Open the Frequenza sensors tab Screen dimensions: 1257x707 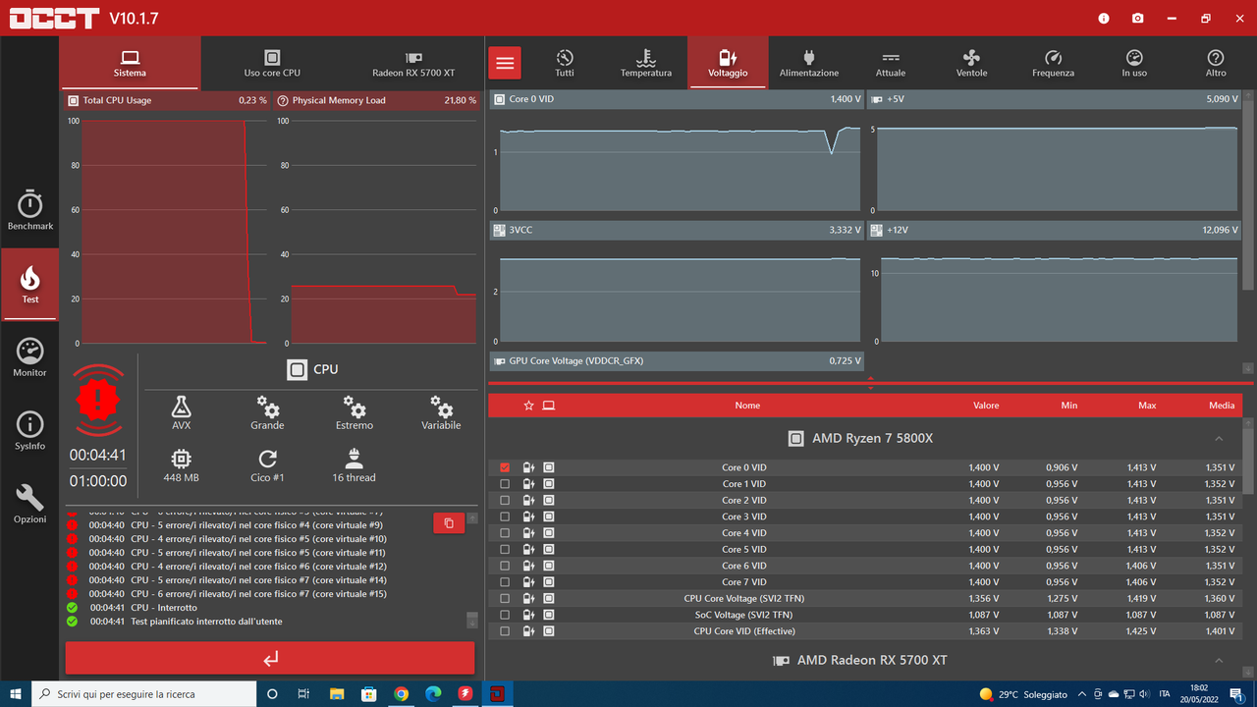1053,64
